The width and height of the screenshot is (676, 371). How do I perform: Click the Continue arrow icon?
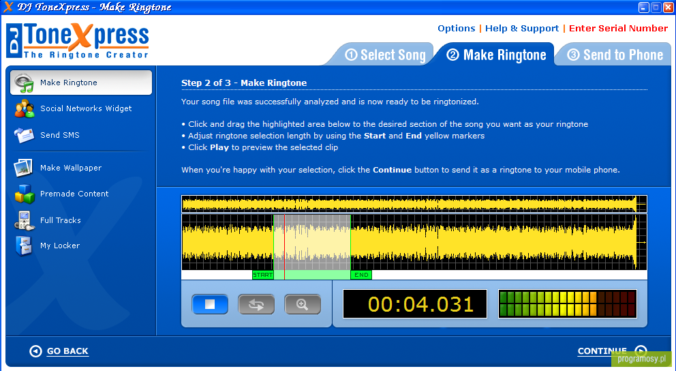pyautogui.click(x=641, y=351)
